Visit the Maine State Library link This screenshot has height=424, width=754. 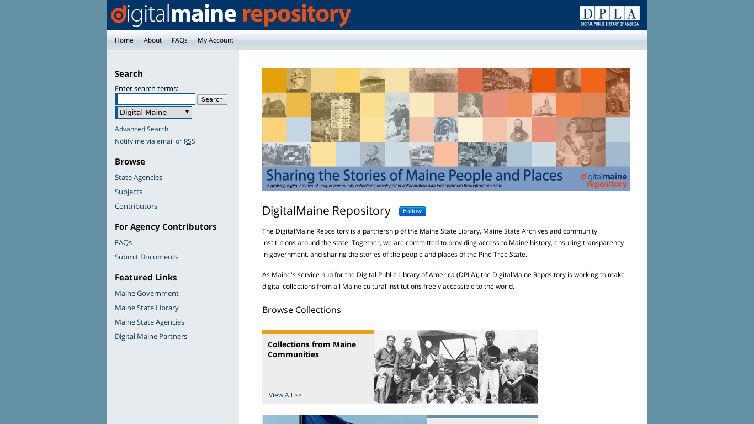pos(147,308)
